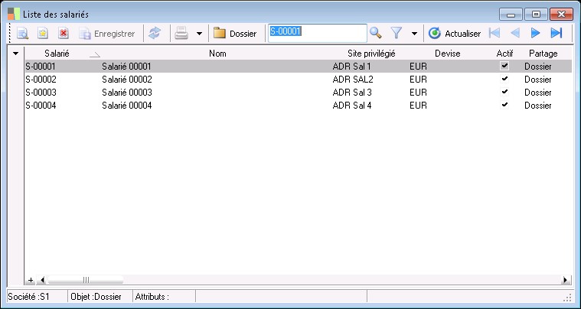Click the filter funnel icon
Viewport: 581px width, 309px height.
pos(397,33)
